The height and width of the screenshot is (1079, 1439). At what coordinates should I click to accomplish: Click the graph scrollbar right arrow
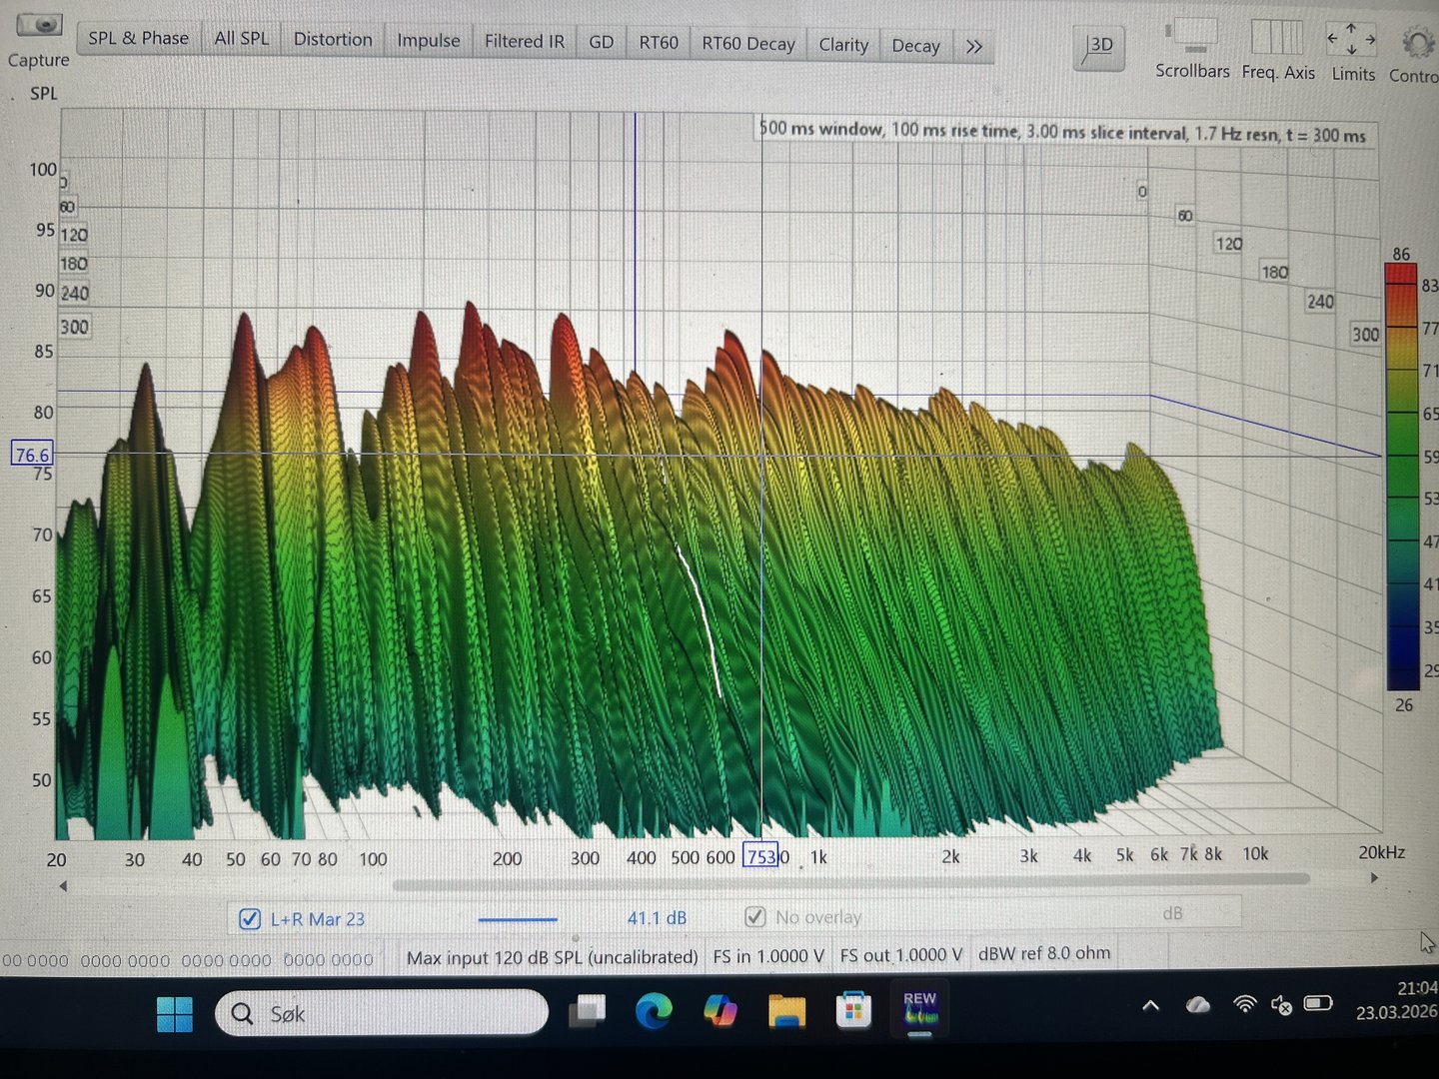coord(1374,878)
